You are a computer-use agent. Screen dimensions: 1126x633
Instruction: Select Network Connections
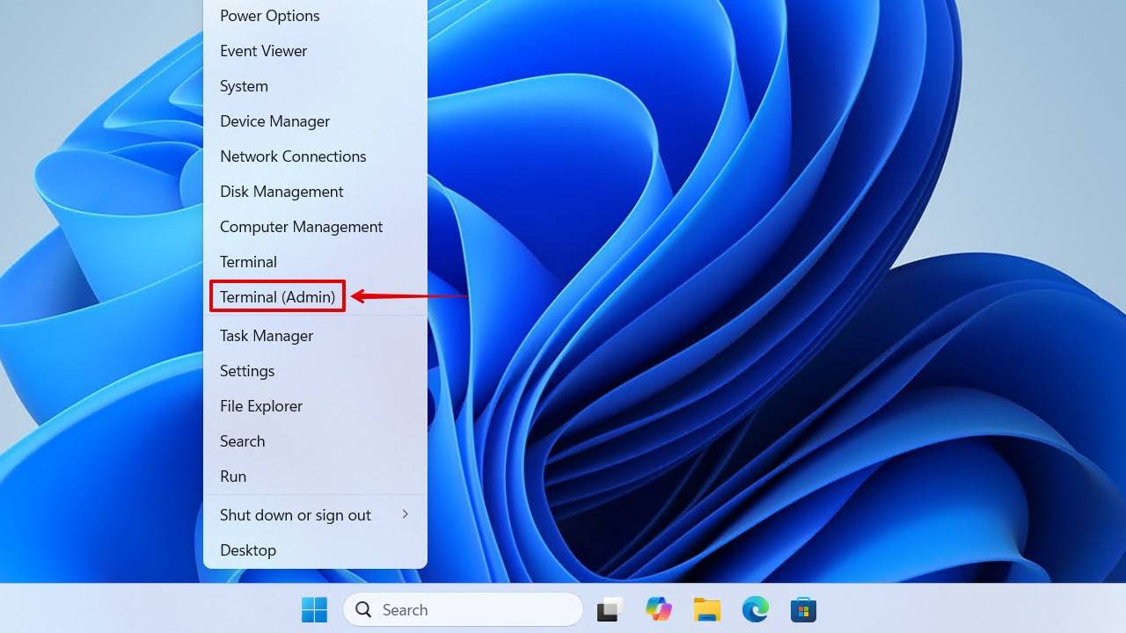[x=293, y=156]
